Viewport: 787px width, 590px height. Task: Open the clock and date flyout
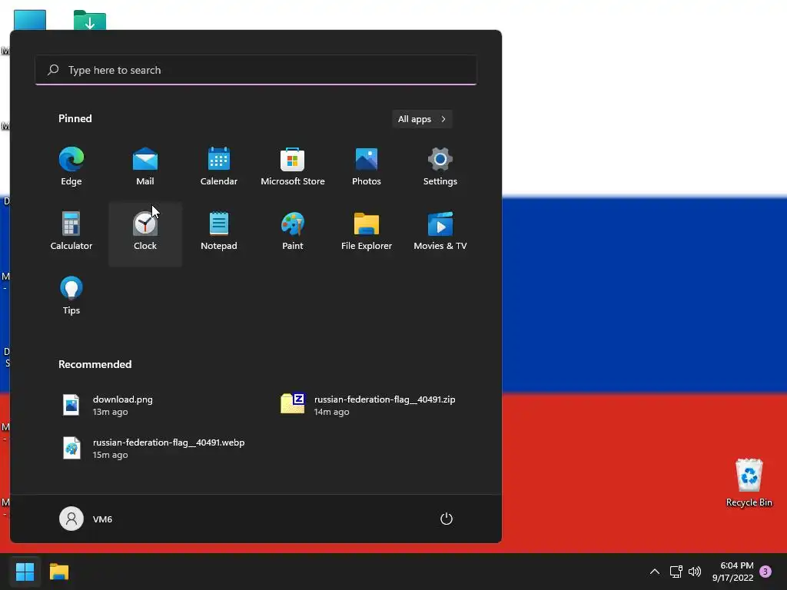732,572
